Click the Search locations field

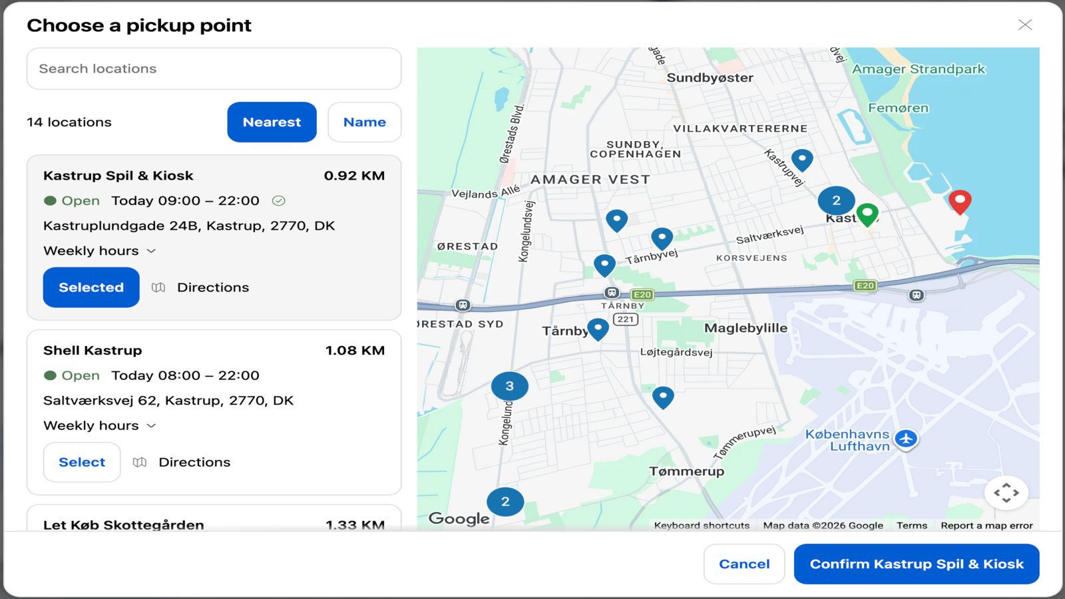[x=214, y=69]
